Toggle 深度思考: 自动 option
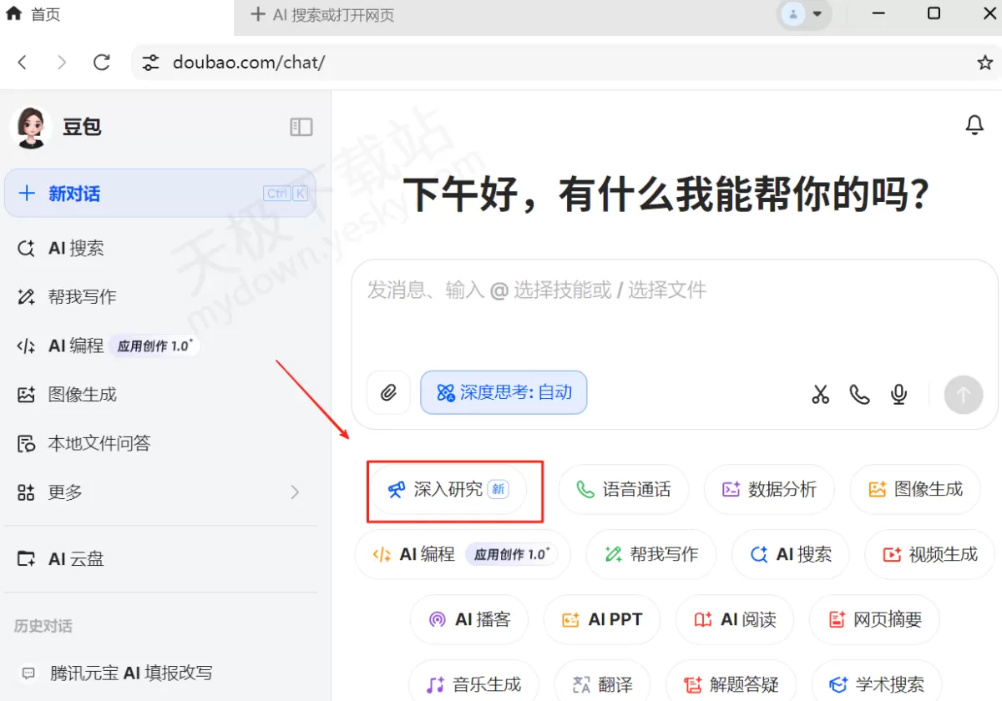 coord(504,393)
